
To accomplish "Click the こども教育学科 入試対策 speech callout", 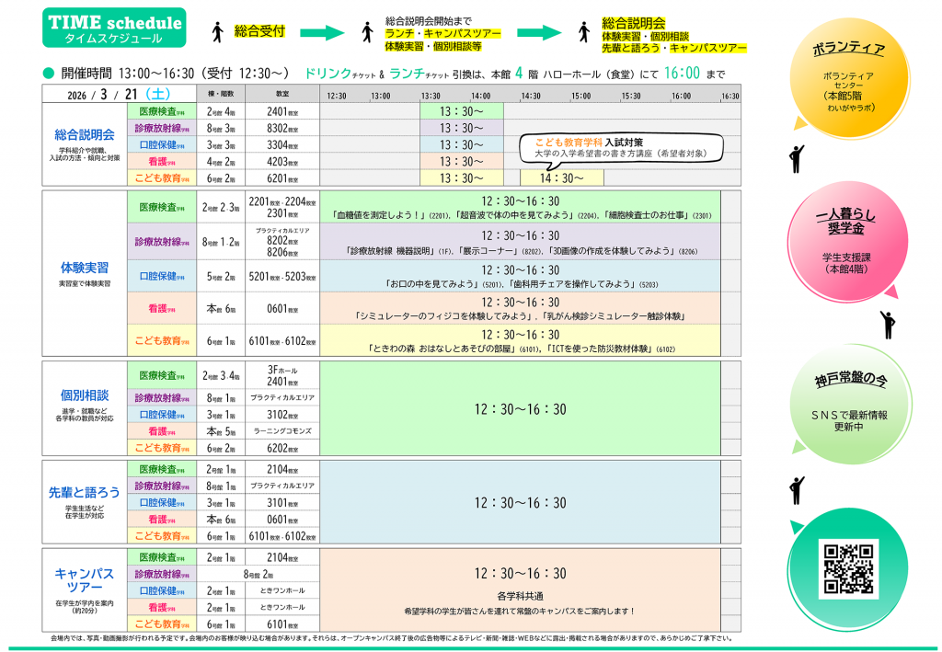I will (x=617, y=147).
